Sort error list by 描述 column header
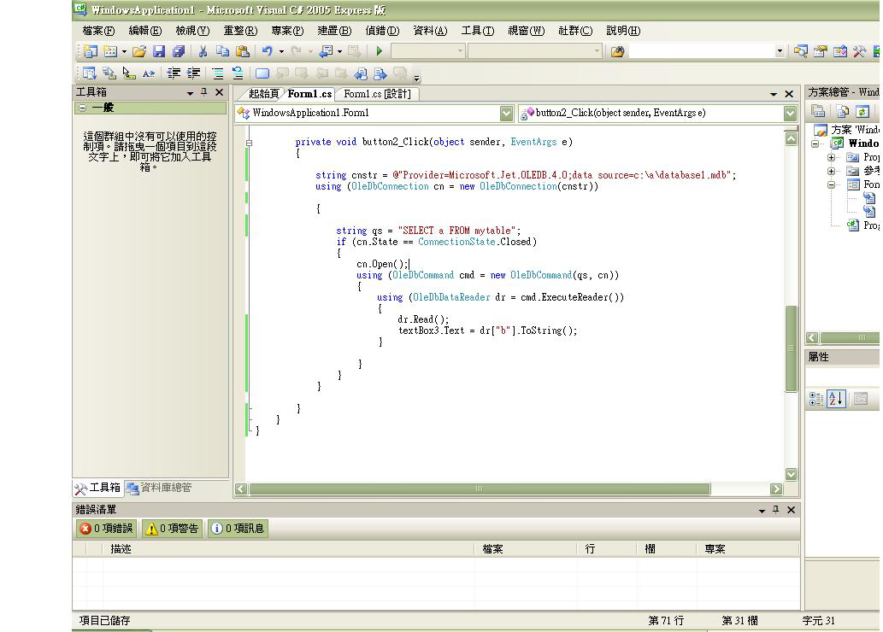This screenshot has width=883, height=632. [288, 548]
